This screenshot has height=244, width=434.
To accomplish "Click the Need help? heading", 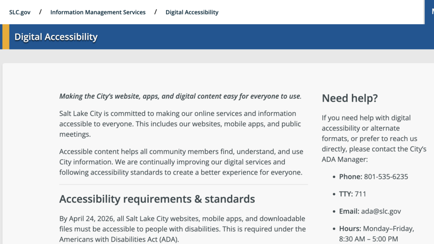I will click(x=350, y=98).
